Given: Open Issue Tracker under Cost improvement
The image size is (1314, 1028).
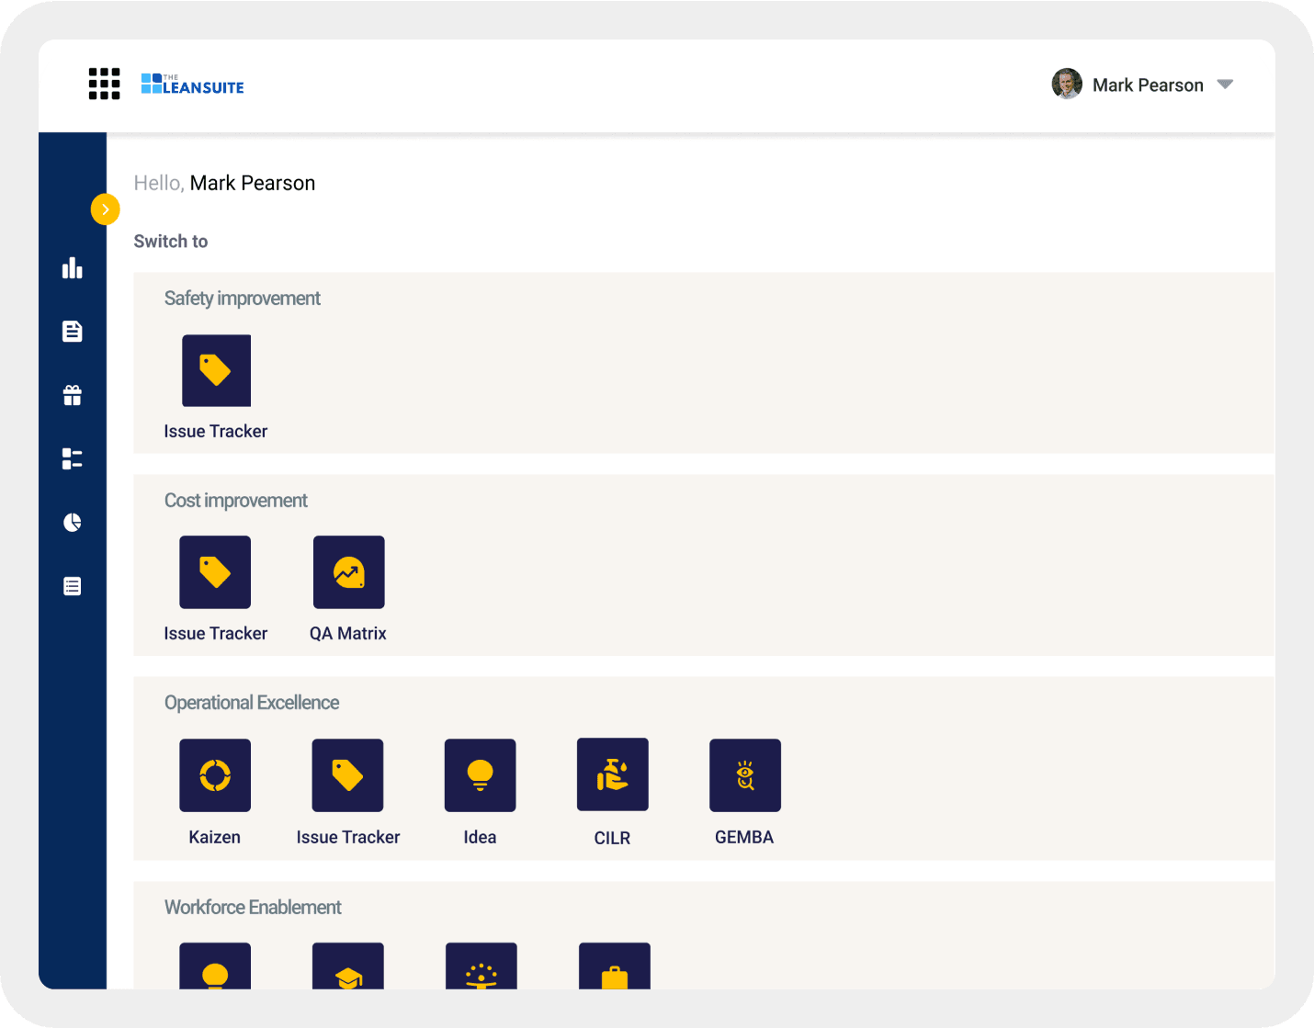Looking at the screenshot, I should (215, 572).
